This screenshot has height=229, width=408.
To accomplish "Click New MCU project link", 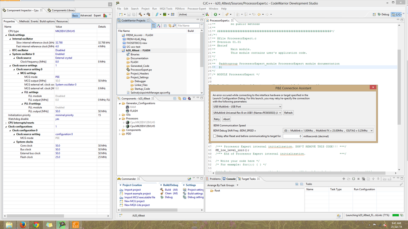I will (134, 201).
